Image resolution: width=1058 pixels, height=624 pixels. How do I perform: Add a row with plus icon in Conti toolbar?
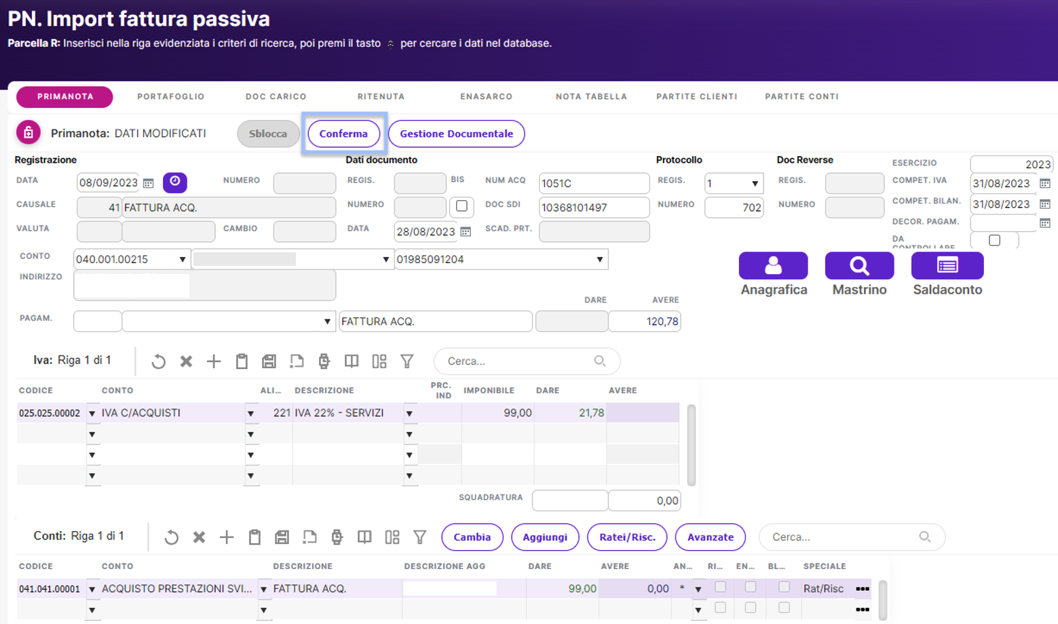[x=227, y=537]
